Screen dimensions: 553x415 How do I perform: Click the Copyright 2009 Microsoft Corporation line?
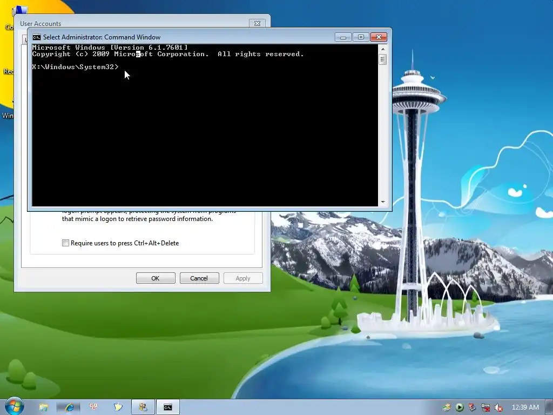[168, 54]
